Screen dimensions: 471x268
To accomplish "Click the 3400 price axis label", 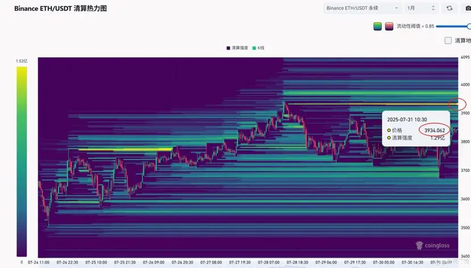I will click(465, 256).
